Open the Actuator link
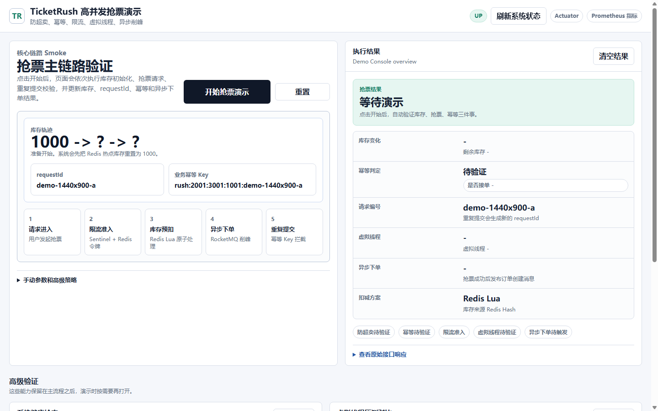The height and width of the screenshot is (411, 658). (x=566, y=16)
